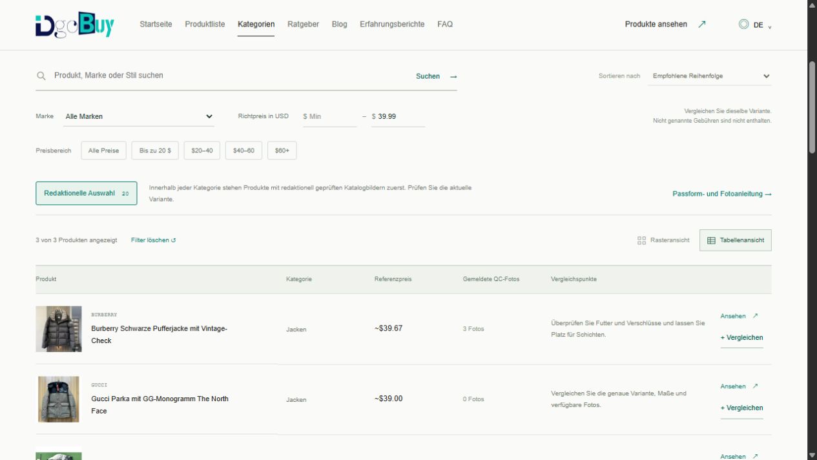Click the globe language icon
This screenshot has height=460, width=817.
click(x=743, y=25)
